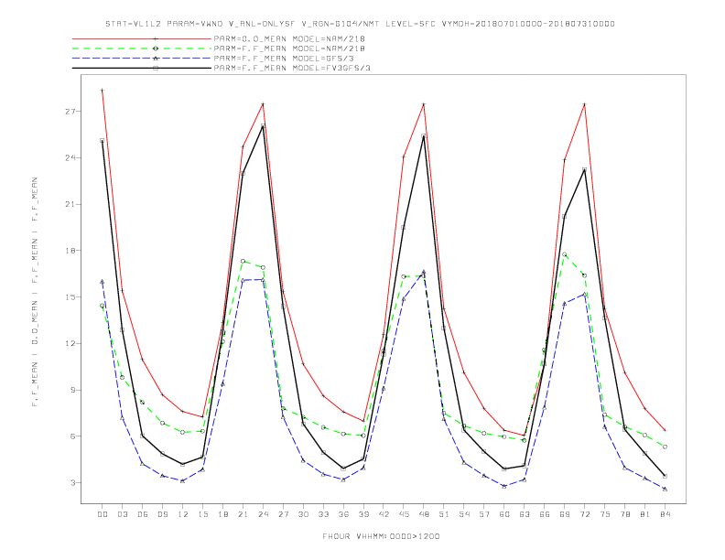The image size is (725, 560).
Task: Click x-axis forecast hour label 78
Action: [624, 514]
